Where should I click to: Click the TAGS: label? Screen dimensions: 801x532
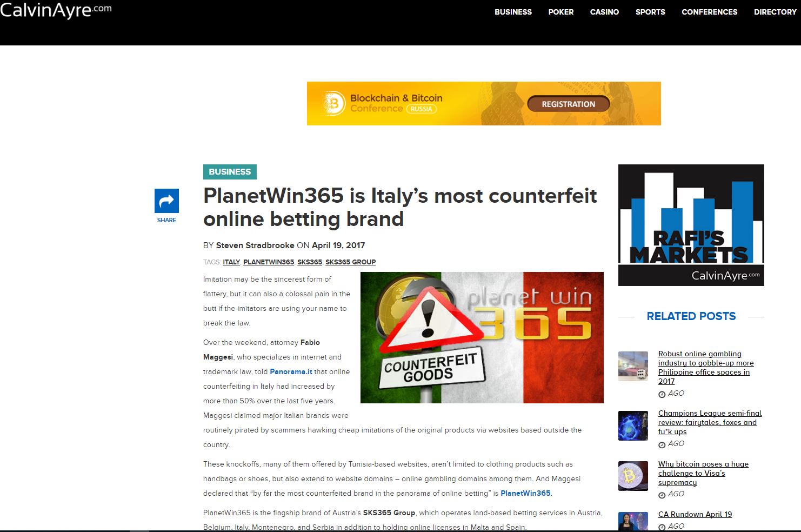212,262
